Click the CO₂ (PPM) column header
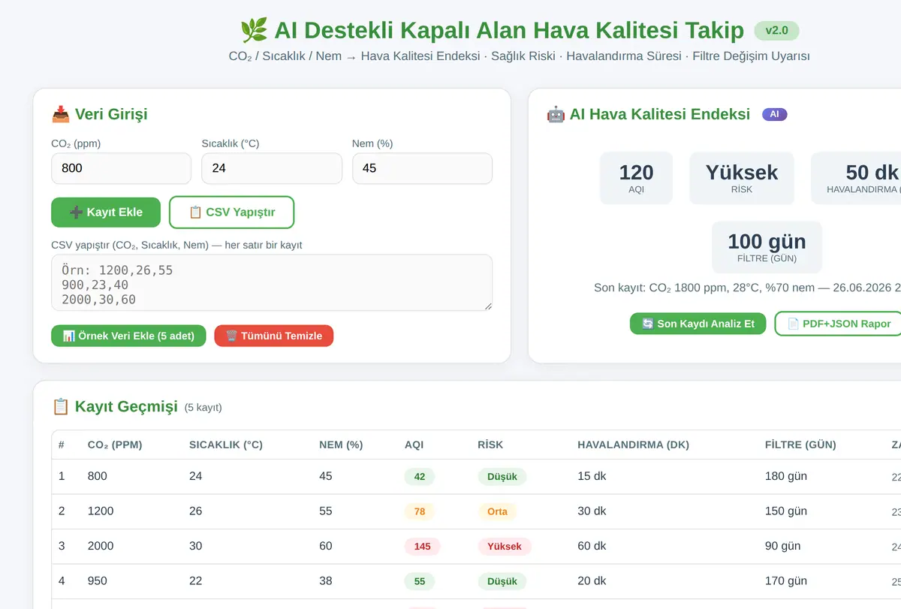The height and width of the screenshot is (609, 901). pos(115,445)
